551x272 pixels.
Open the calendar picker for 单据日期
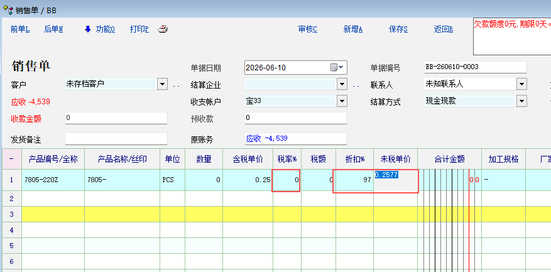(x=334, y=67)
